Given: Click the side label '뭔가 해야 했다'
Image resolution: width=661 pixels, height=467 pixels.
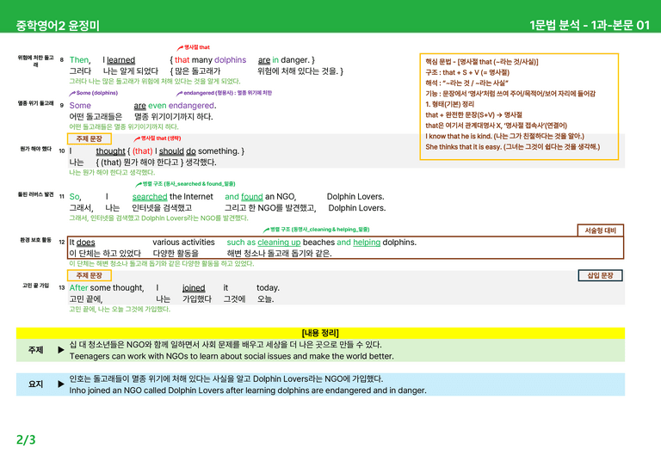Looking at the screenshot, I should point(36,149).
